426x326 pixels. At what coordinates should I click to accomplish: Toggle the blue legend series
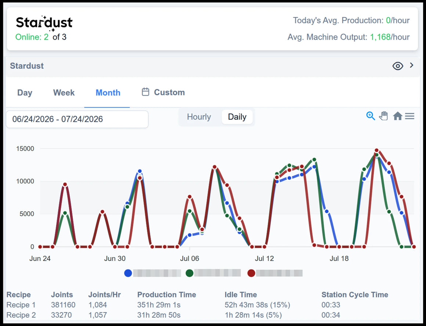tap(128, 273)
